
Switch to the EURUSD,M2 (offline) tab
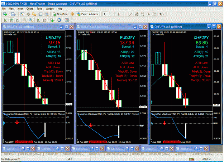point(73,154)
